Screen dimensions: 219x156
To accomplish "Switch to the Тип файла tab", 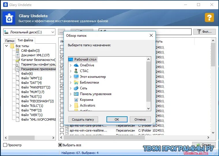I will pyautogui.click(x=25, y=40).
